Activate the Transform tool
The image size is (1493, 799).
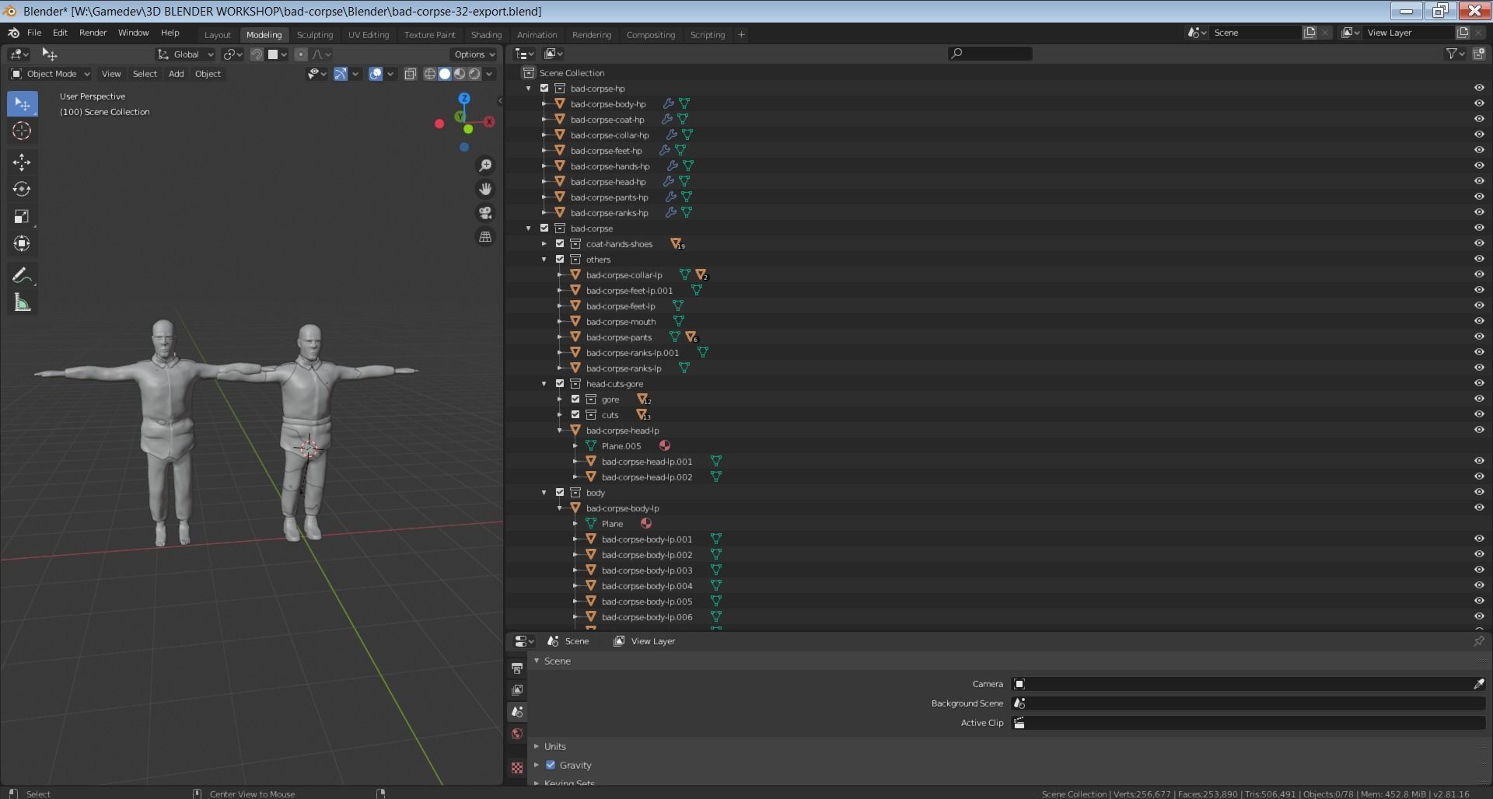click(x=22, y=243)
